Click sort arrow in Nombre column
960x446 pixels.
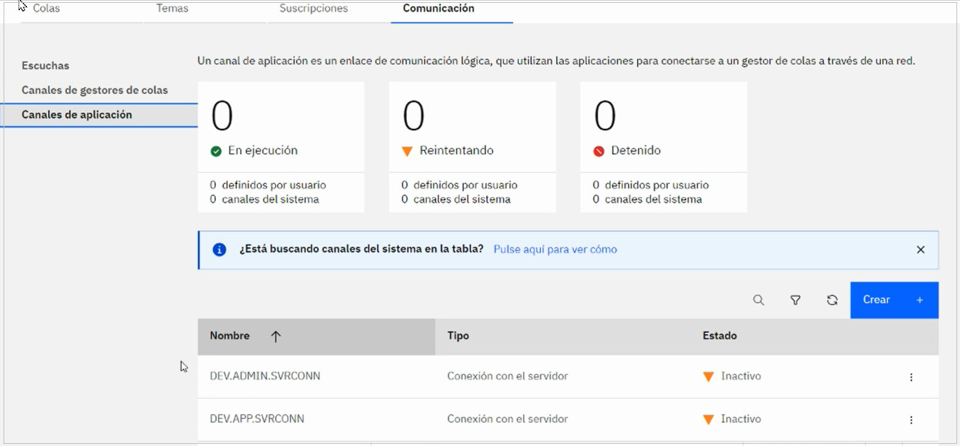click(x=276, y=337)
